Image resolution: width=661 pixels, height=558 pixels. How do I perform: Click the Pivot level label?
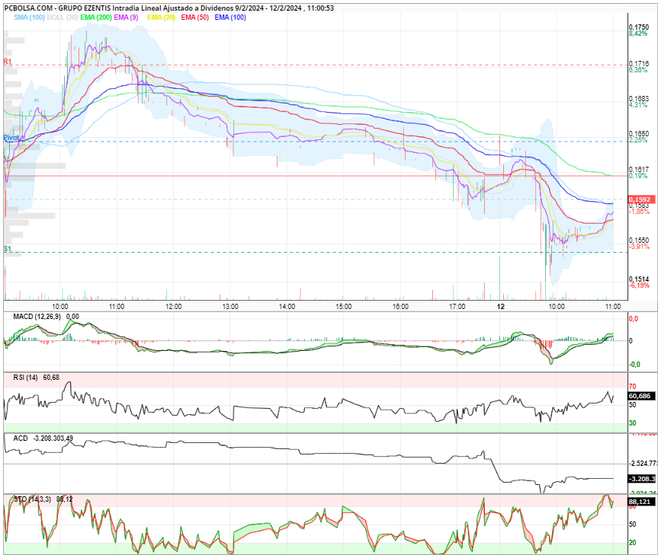pos(11,138)
